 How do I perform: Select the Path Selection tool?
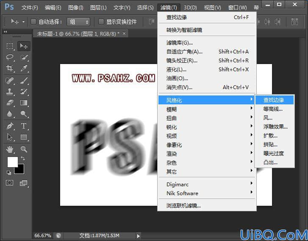10,137
